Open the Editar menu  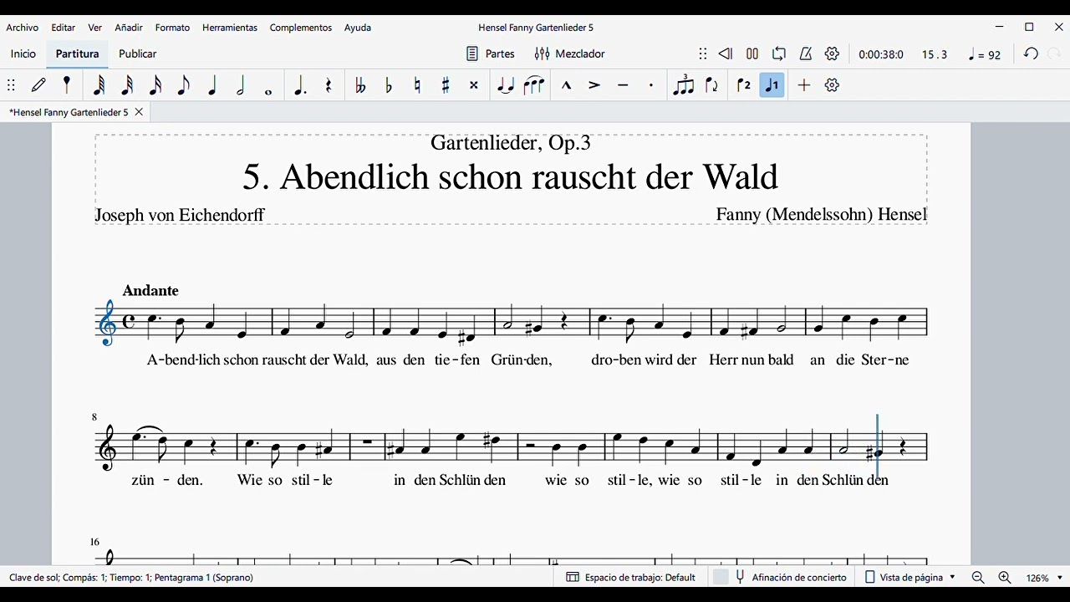click(64, 28)
